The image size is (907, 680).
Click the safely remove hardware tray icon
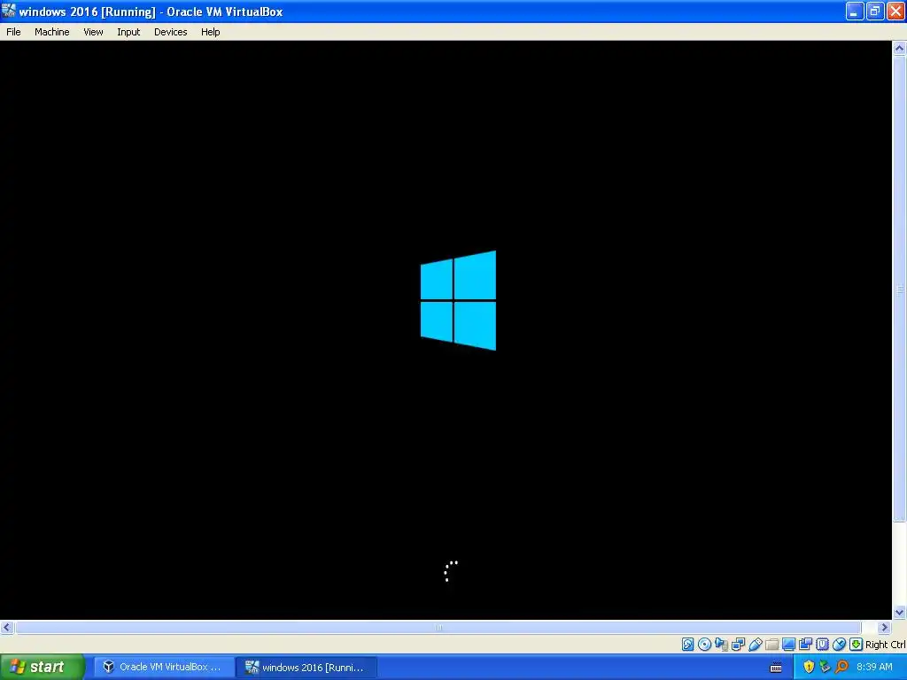pyautogui.click(x=825, y=667)
